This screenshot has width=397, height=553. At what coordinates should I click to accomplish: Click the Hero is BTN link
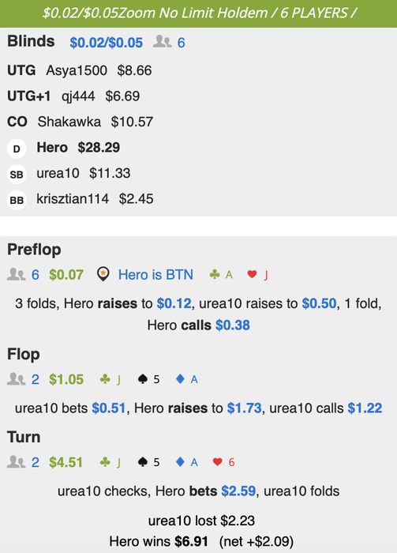coord(155,274)
